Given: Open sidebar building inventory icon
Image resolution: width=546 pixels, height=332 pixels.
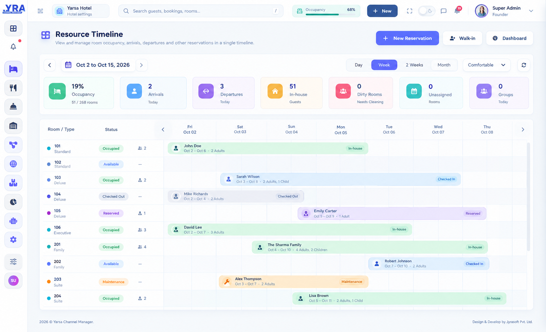Looking at the screenshot, I should click(x=13, y=126).
